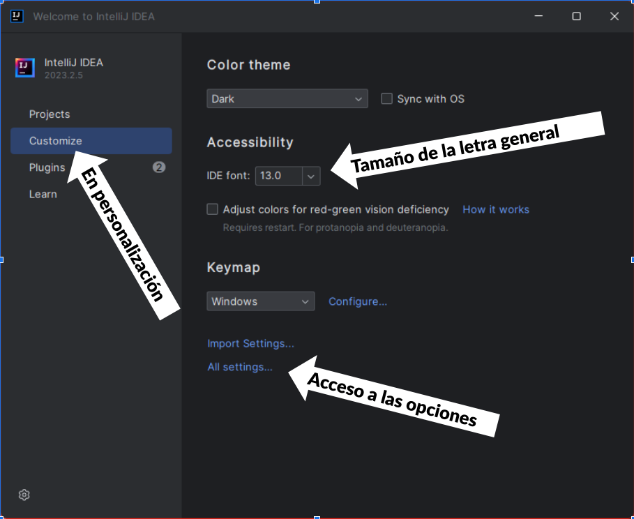Click the IntelliJ icon in the title bar
The image size is (634, 519).
[x=17, y=16]
